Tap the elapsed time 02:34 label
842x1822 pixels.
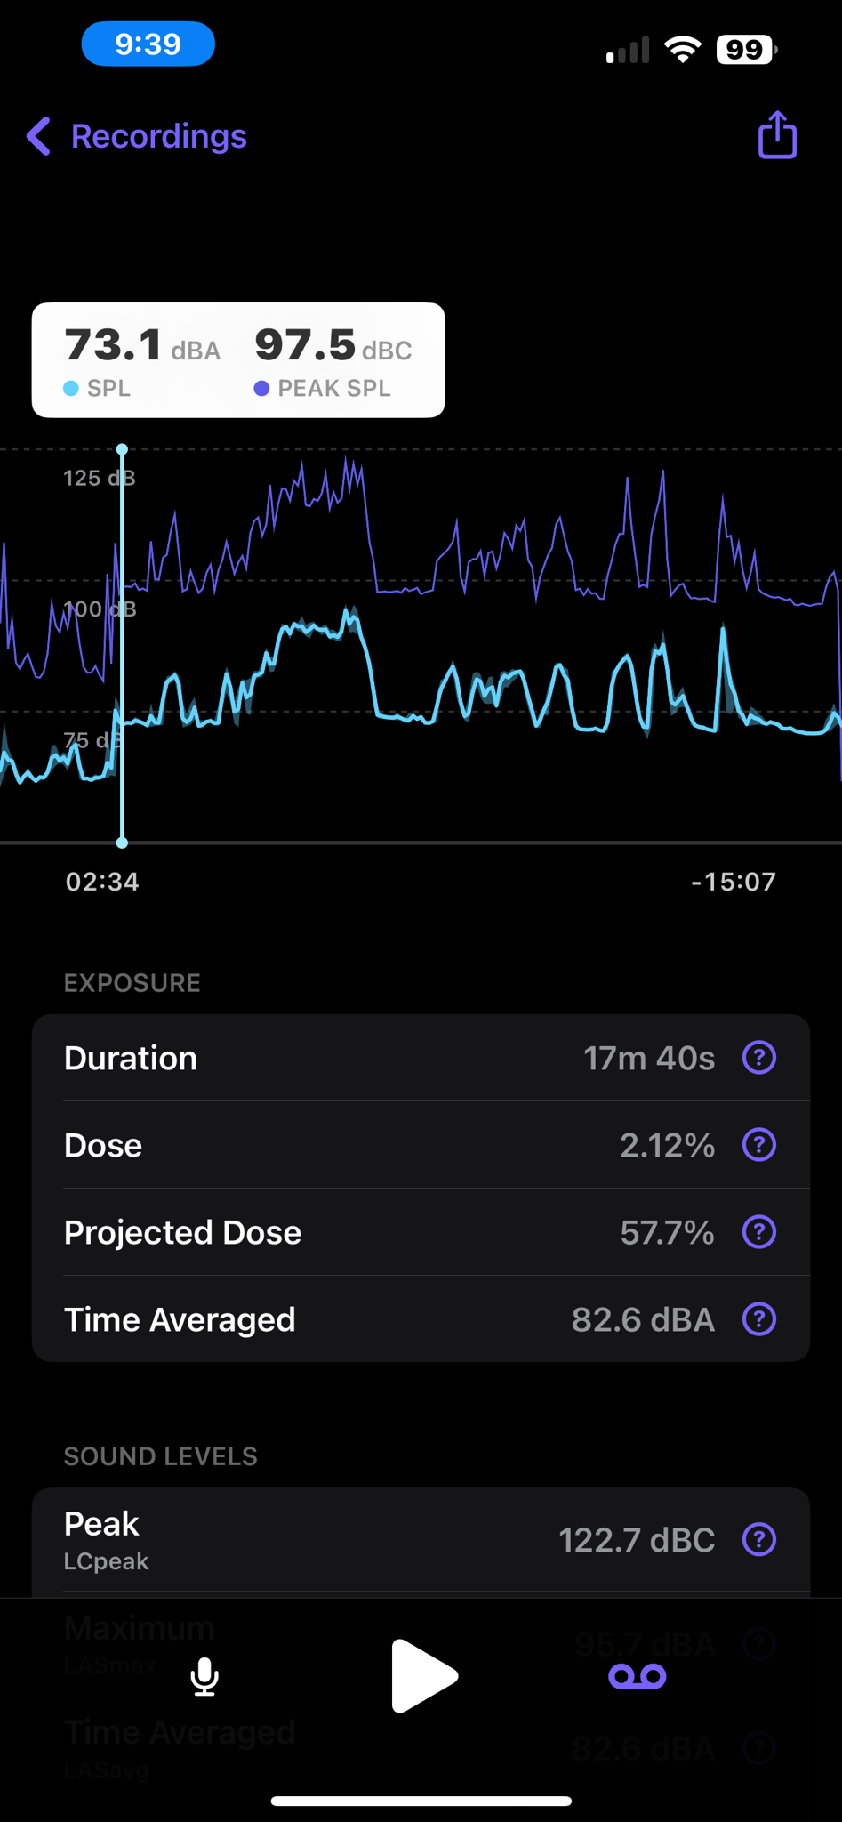[x=102, y=882]
